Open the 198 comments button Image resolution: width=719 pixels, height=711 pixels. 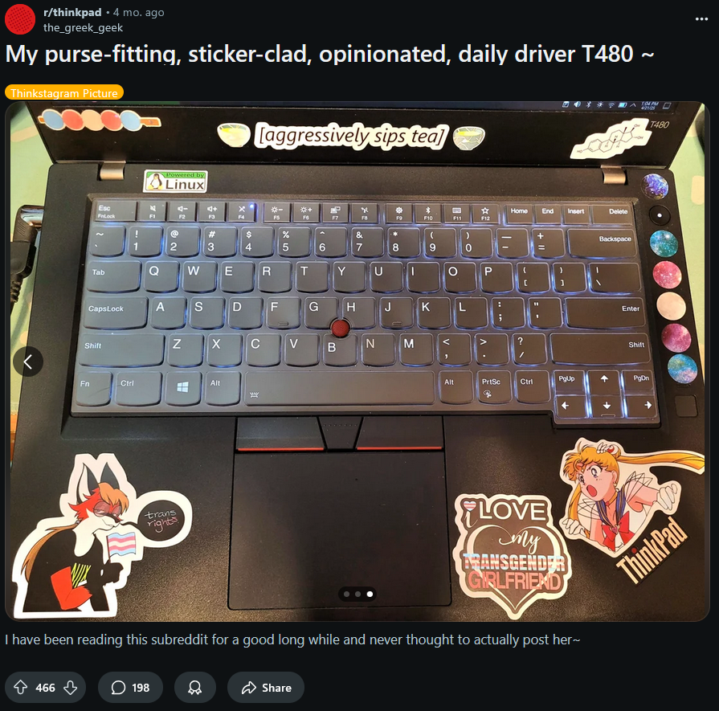(130, 687)
